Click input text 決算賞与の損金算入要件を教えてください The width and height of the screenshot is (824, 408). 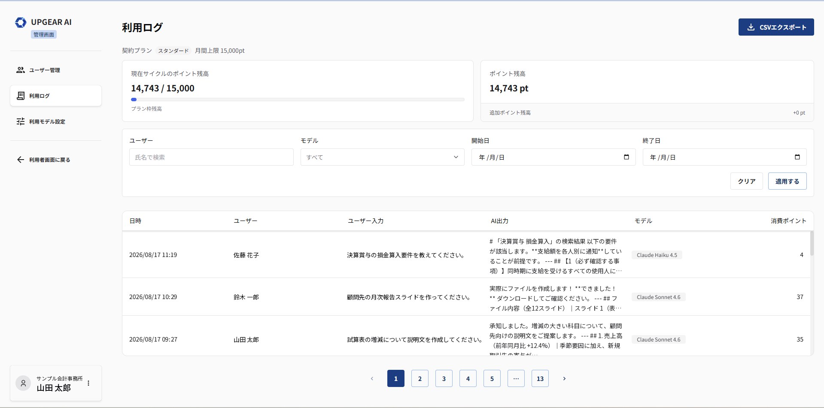click(405, 255)
